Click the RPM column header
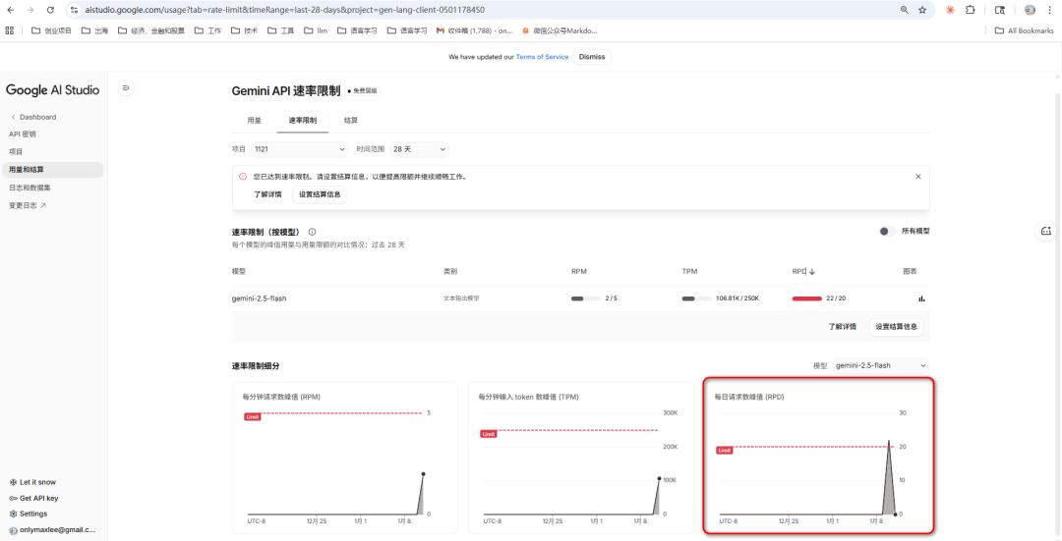This screenshot has height=541, width=1062. (579, 272)
